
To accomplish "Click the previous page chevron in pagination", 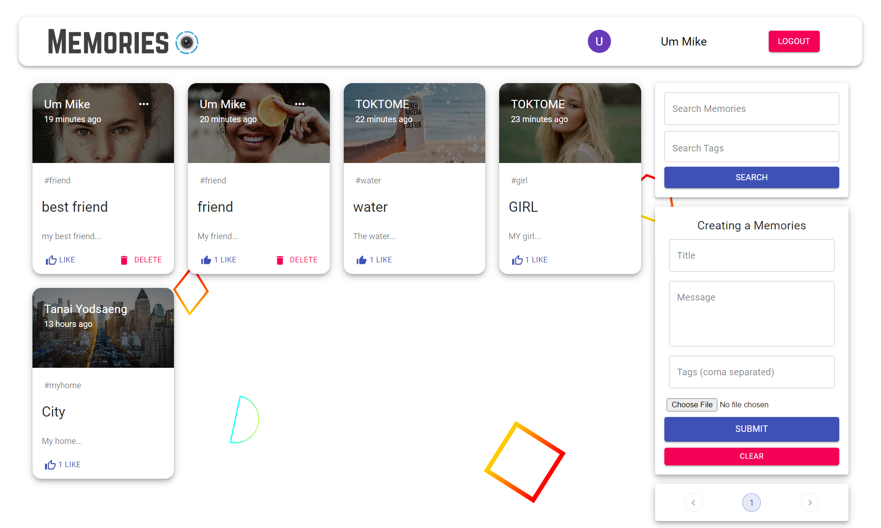I will tap(694, 502).
